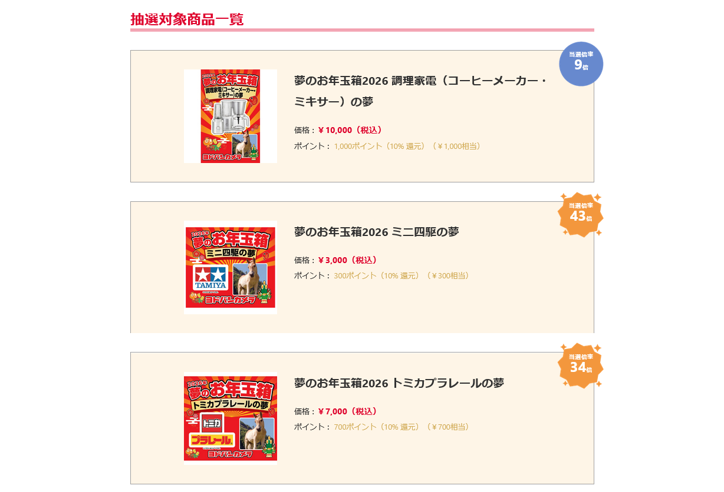Open the ミニ四駆の夢 box thumbnail
This screenshot has height=492, width=724.
pyautogui.click(x=231, y=267)
